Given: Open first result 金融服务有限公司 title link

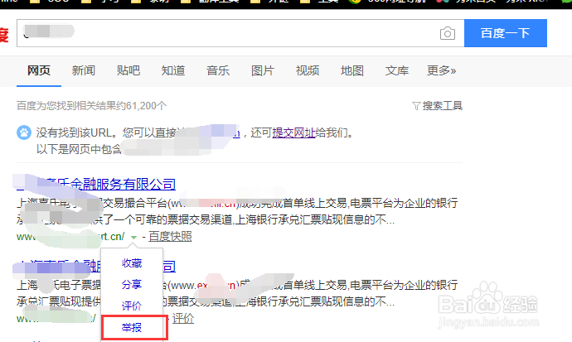Looking at the screenshot, I should 96,185.
